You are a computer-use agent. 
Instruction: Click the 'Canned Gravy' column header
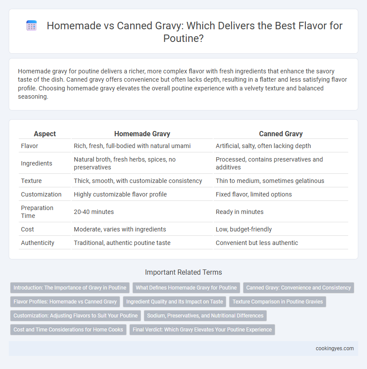(281, 134)
